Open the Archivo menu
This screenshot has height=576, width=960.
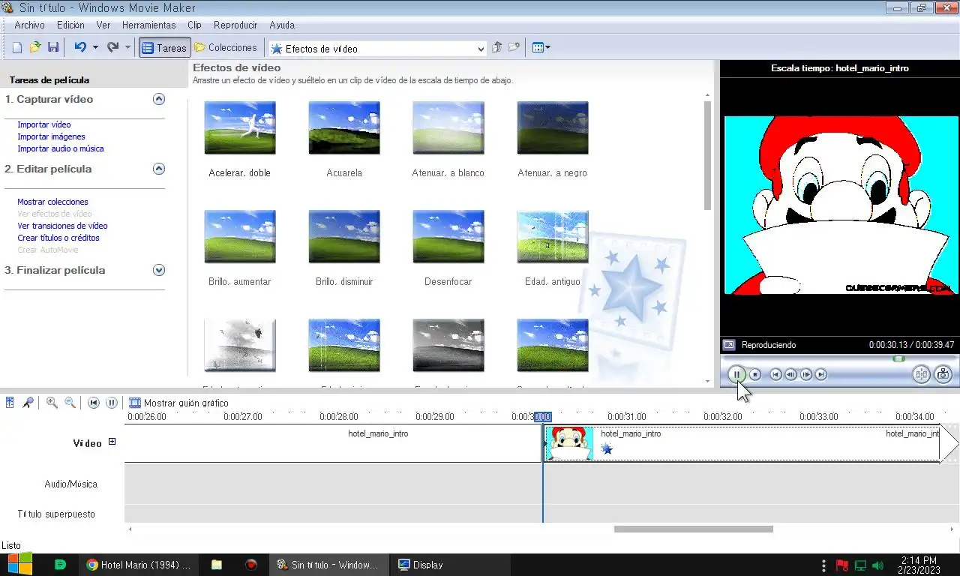pyautogui.click(x=29, y=25)
